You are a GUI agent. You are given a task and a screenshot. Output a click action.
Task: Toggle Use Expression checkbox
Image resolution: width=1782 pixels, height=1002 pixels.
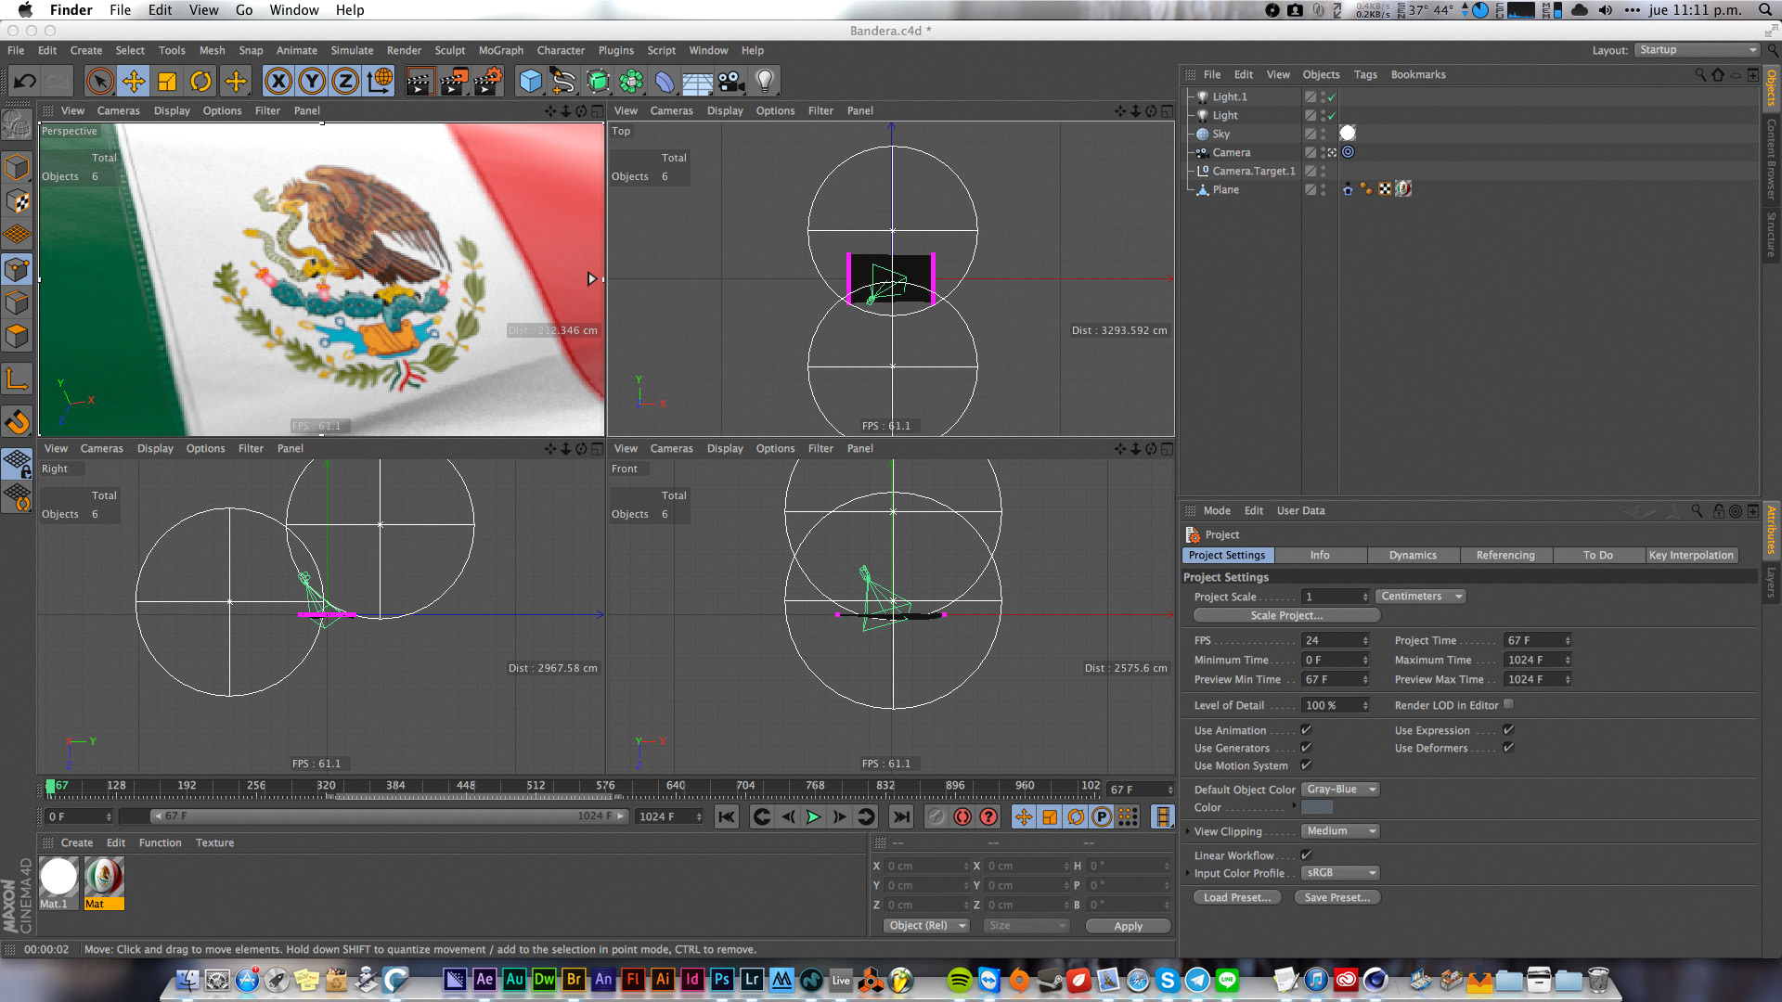1508,730
